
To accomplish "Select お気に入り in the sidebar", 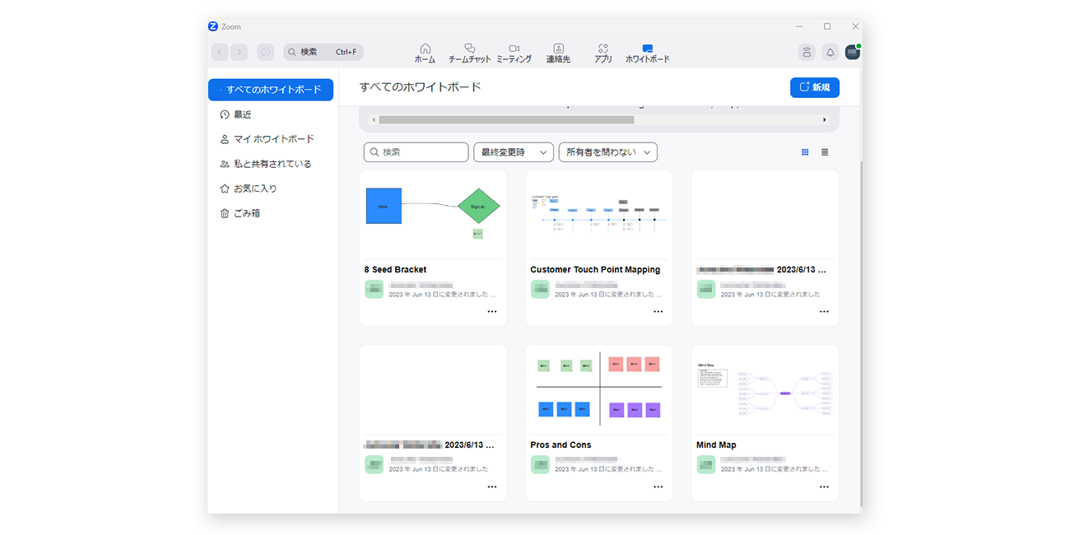I will point(254,188).
